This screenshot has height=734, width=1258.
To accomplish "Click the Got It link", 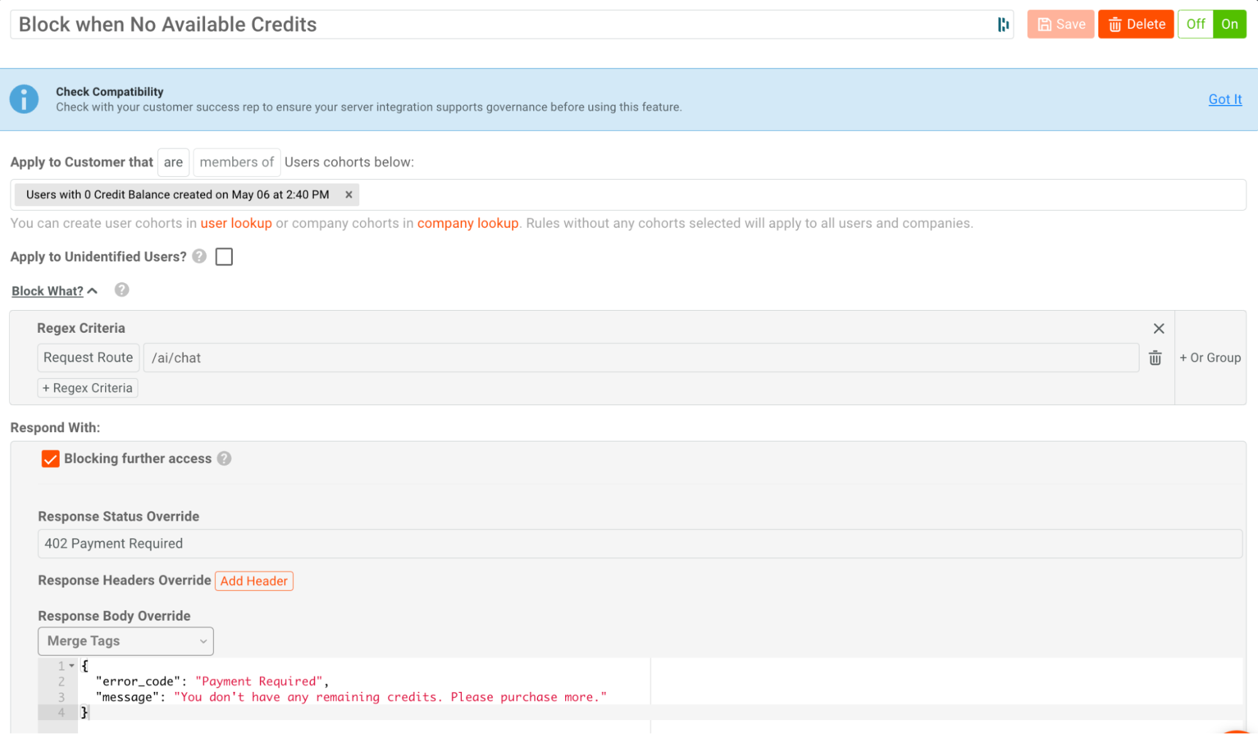I will pyautogui.click(x=1225, y=99).
